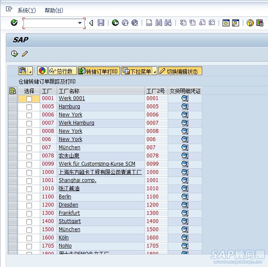Open the Werk für Customizing-Kurse SCM link
This screenshot has width=268, height=267.
97,164
